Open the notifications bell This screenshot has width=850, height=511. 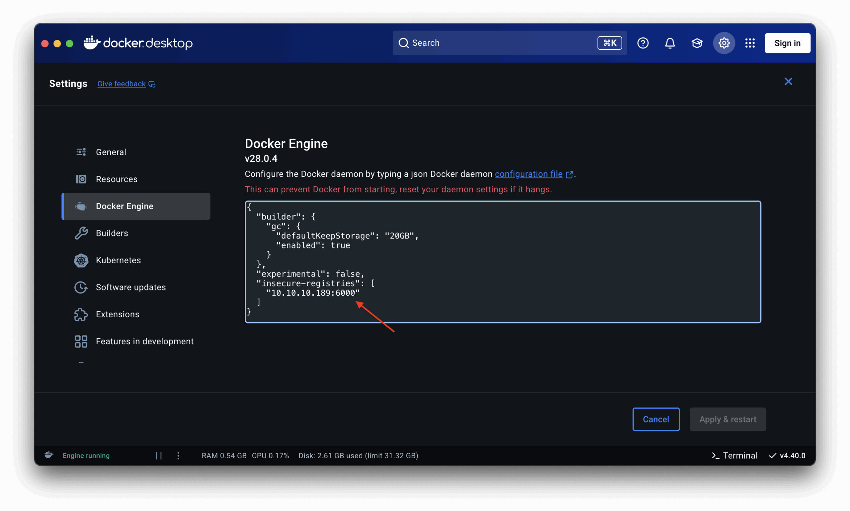coord(669,43)
